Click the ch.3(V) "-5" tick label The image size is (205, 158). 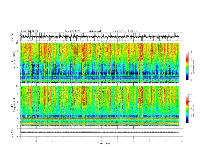18,137
